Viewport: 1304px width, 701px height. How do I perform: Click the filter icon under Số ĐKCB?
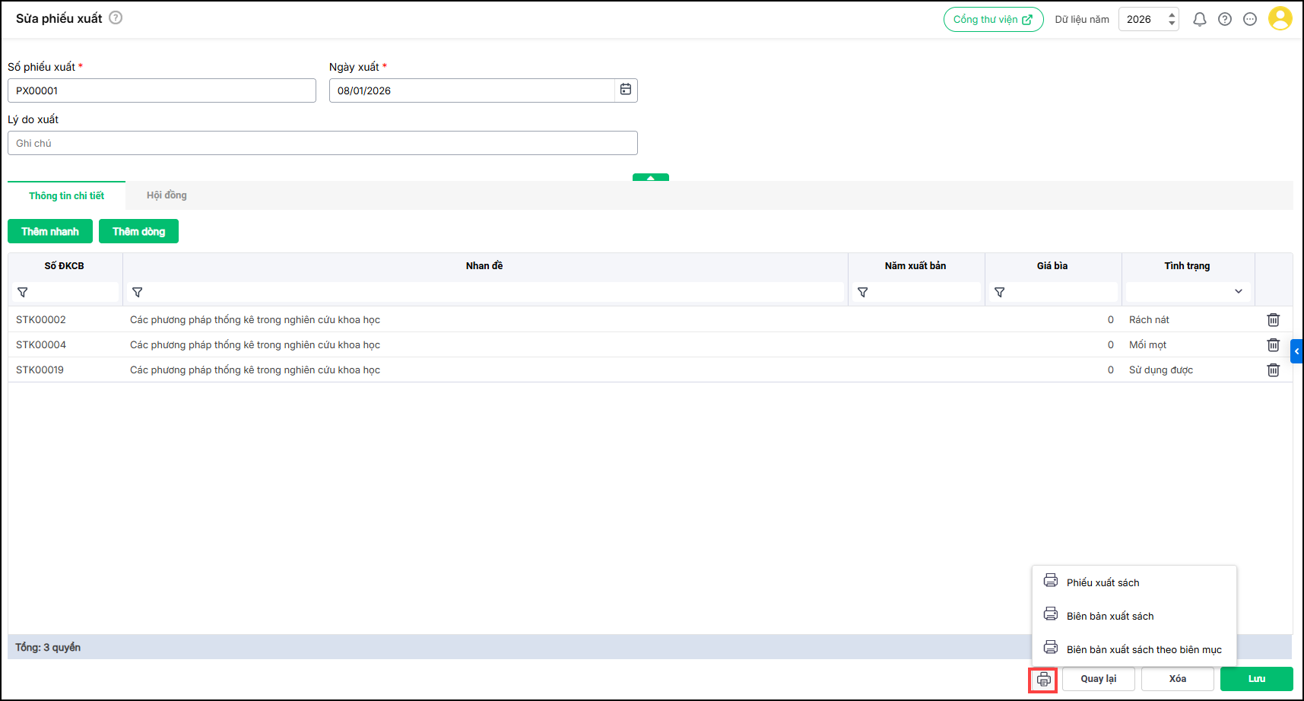click(x=23, y=293)
